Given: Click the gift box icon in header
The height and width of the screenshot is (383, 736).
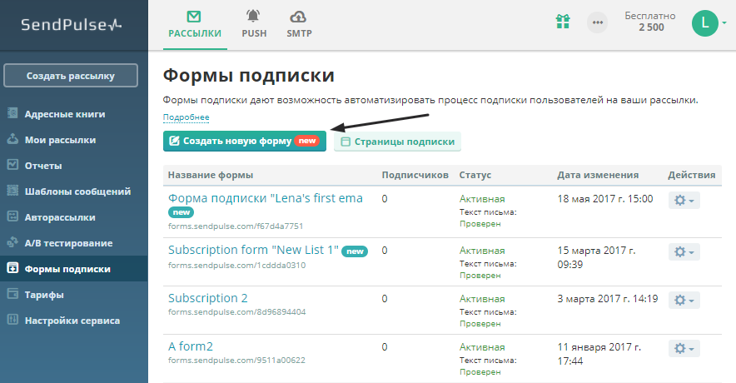Looking at the screenshot, I should [x=564, y=22].
